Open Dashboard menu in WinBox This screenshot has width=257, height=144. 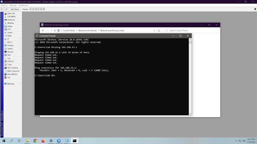(23, 5)
